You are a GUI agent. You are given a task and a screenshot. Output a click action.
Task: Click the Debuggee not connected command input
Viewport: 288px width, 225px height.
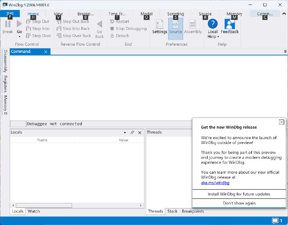coord(109,124)
